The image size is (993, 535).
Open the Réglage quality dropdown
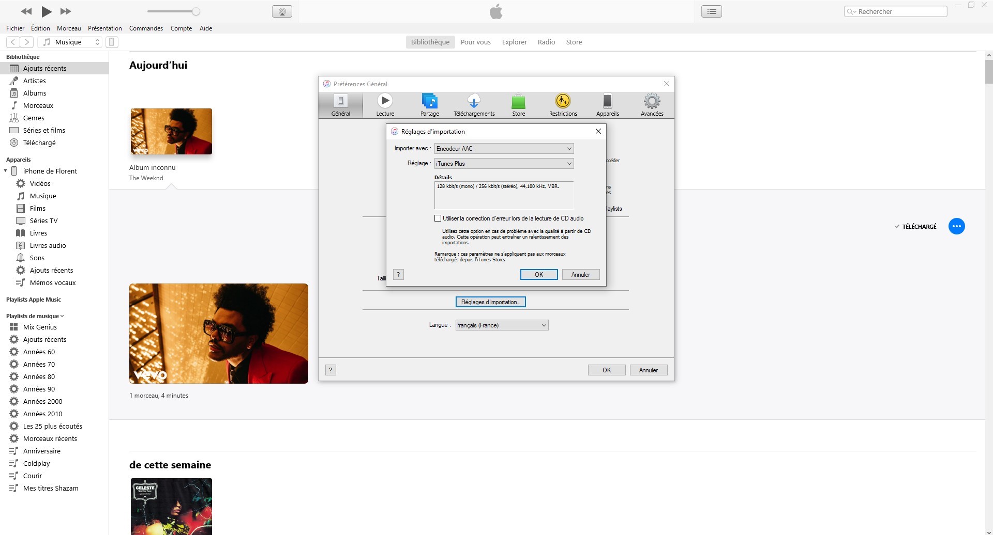click(504, 164)
